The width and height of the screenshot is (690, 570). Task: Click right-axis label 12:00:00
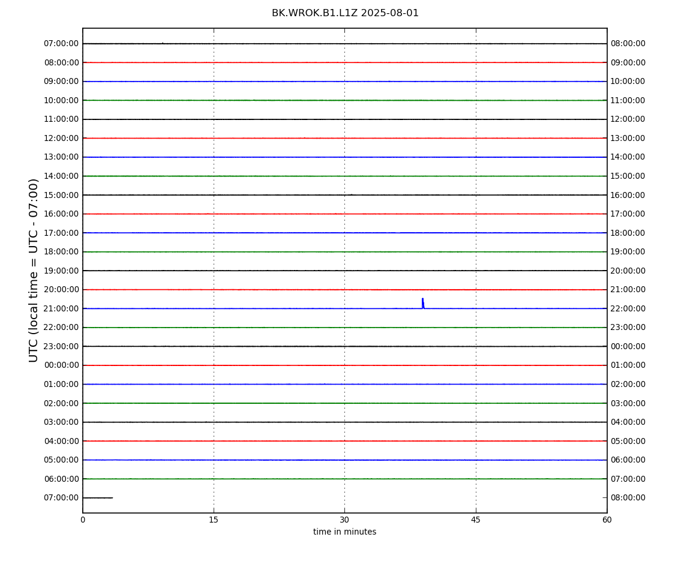coord(628,119)
